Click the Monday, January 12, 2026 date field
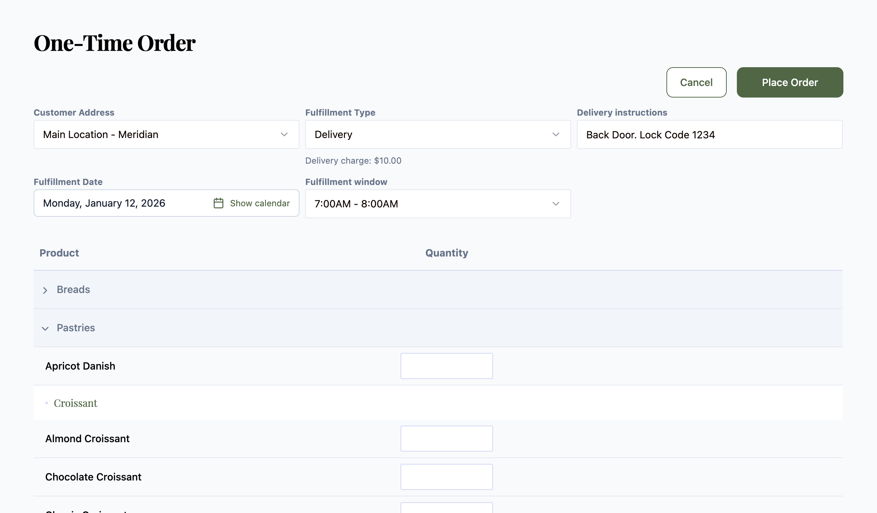 104,203
